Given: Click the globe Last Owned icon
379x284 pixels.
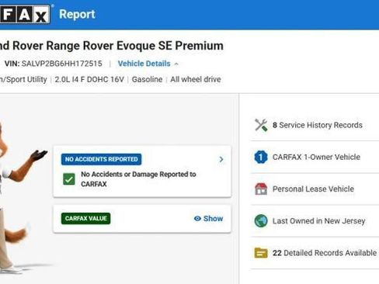Looking at the screenshot, I should 261,221.
